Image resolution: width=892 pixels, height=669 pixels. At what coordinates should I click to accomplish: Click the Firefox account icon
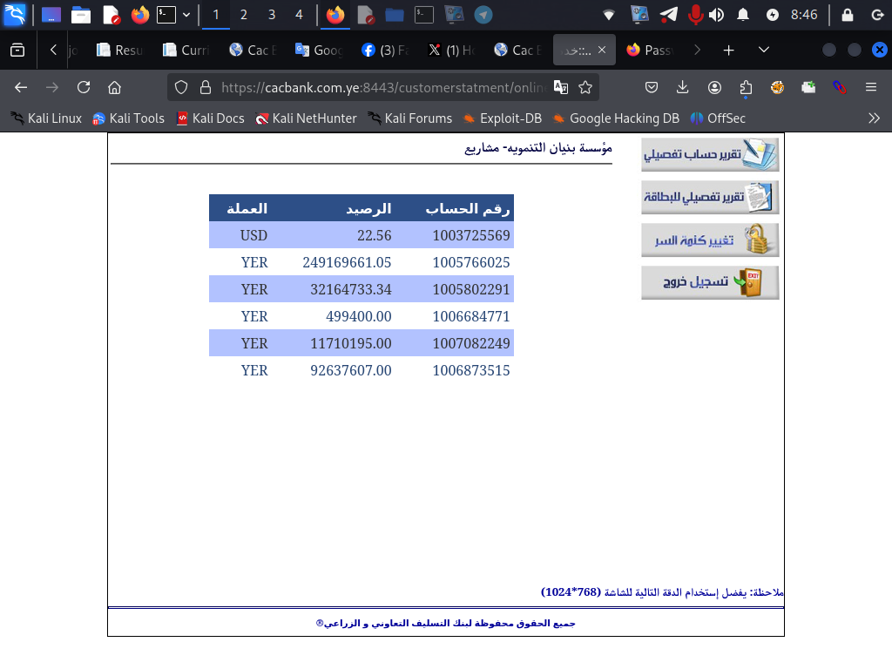[714, 86]
